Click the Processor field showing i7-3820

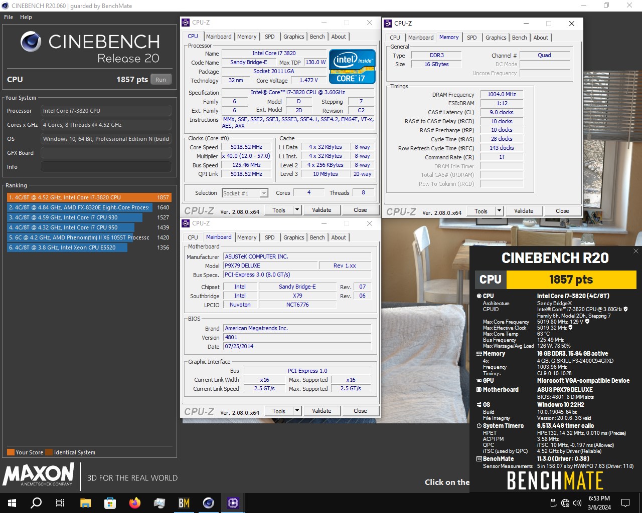point(106,111)
